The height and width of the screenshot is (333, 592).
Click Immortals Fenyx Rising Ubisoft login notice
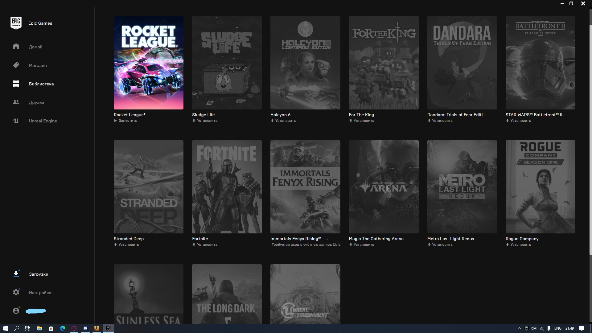pos(306,245)
